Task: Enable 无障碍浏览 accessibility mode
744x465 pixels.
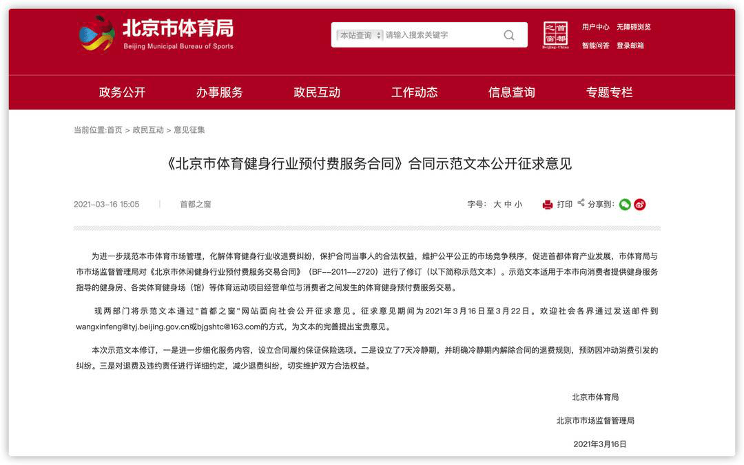Action: click(x=634, y=27)
